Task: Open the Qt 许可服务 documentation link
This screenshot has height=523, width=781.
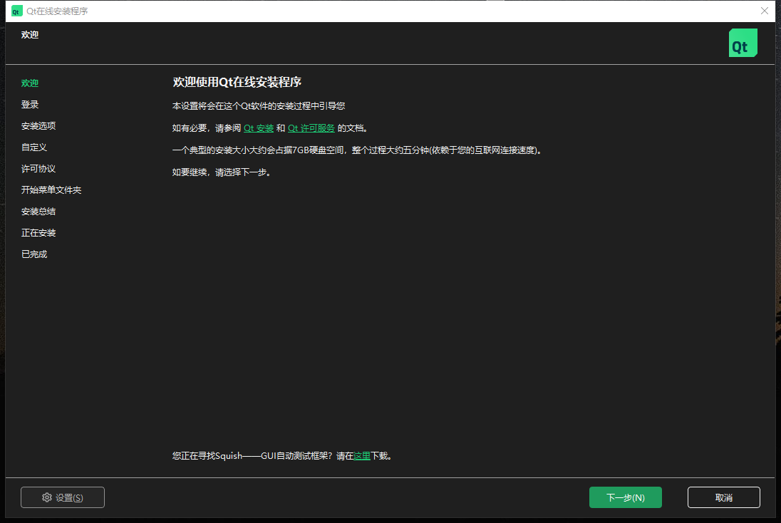Action: pos(311,128)
